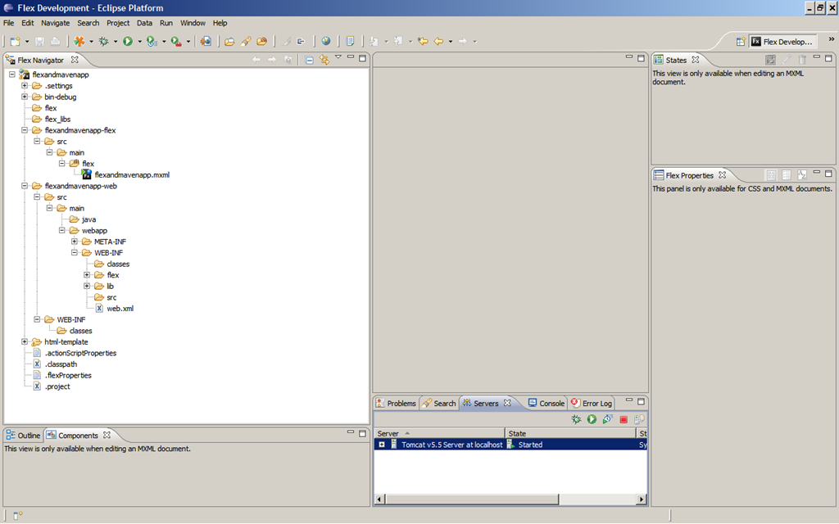The width and height of the screenshot is (839, 524).
Task: Click the Save disk toolbar icon
Action: point(39,41)
